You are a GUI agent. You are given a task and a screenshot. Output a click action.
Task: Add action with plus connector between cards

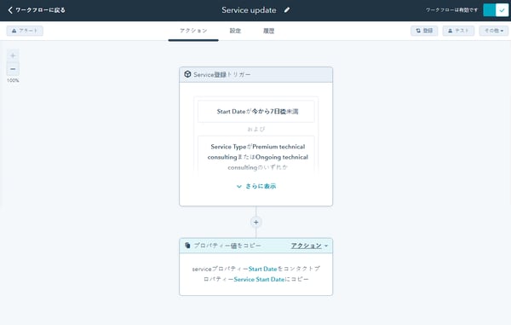pos(255,222)
